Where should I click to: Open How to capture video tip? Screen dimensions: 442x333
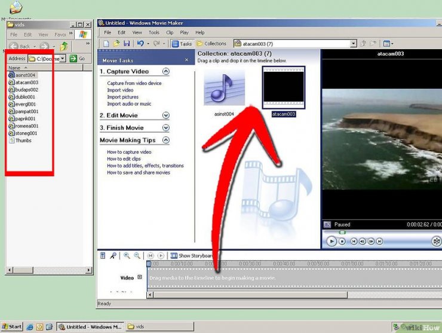point(129,152)
